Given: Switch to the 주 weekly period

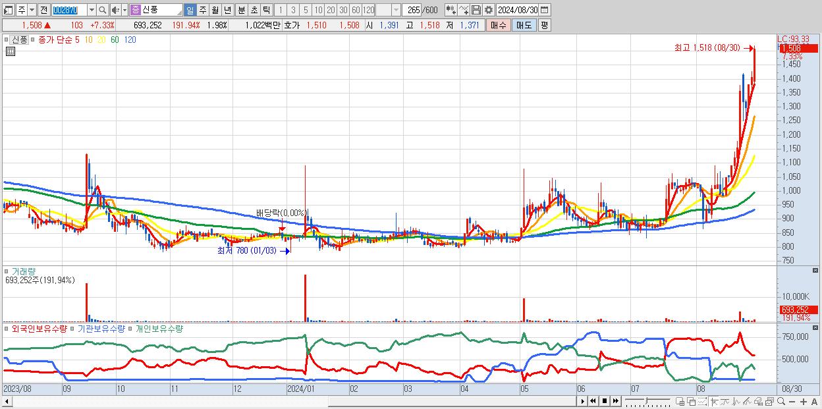Looking at the screenshot, I should click(x=202, y=10).
